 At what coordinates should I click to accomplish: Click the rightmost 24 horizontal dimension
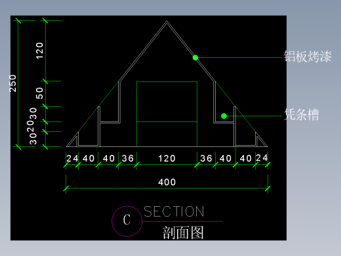[x=262, y=158]
